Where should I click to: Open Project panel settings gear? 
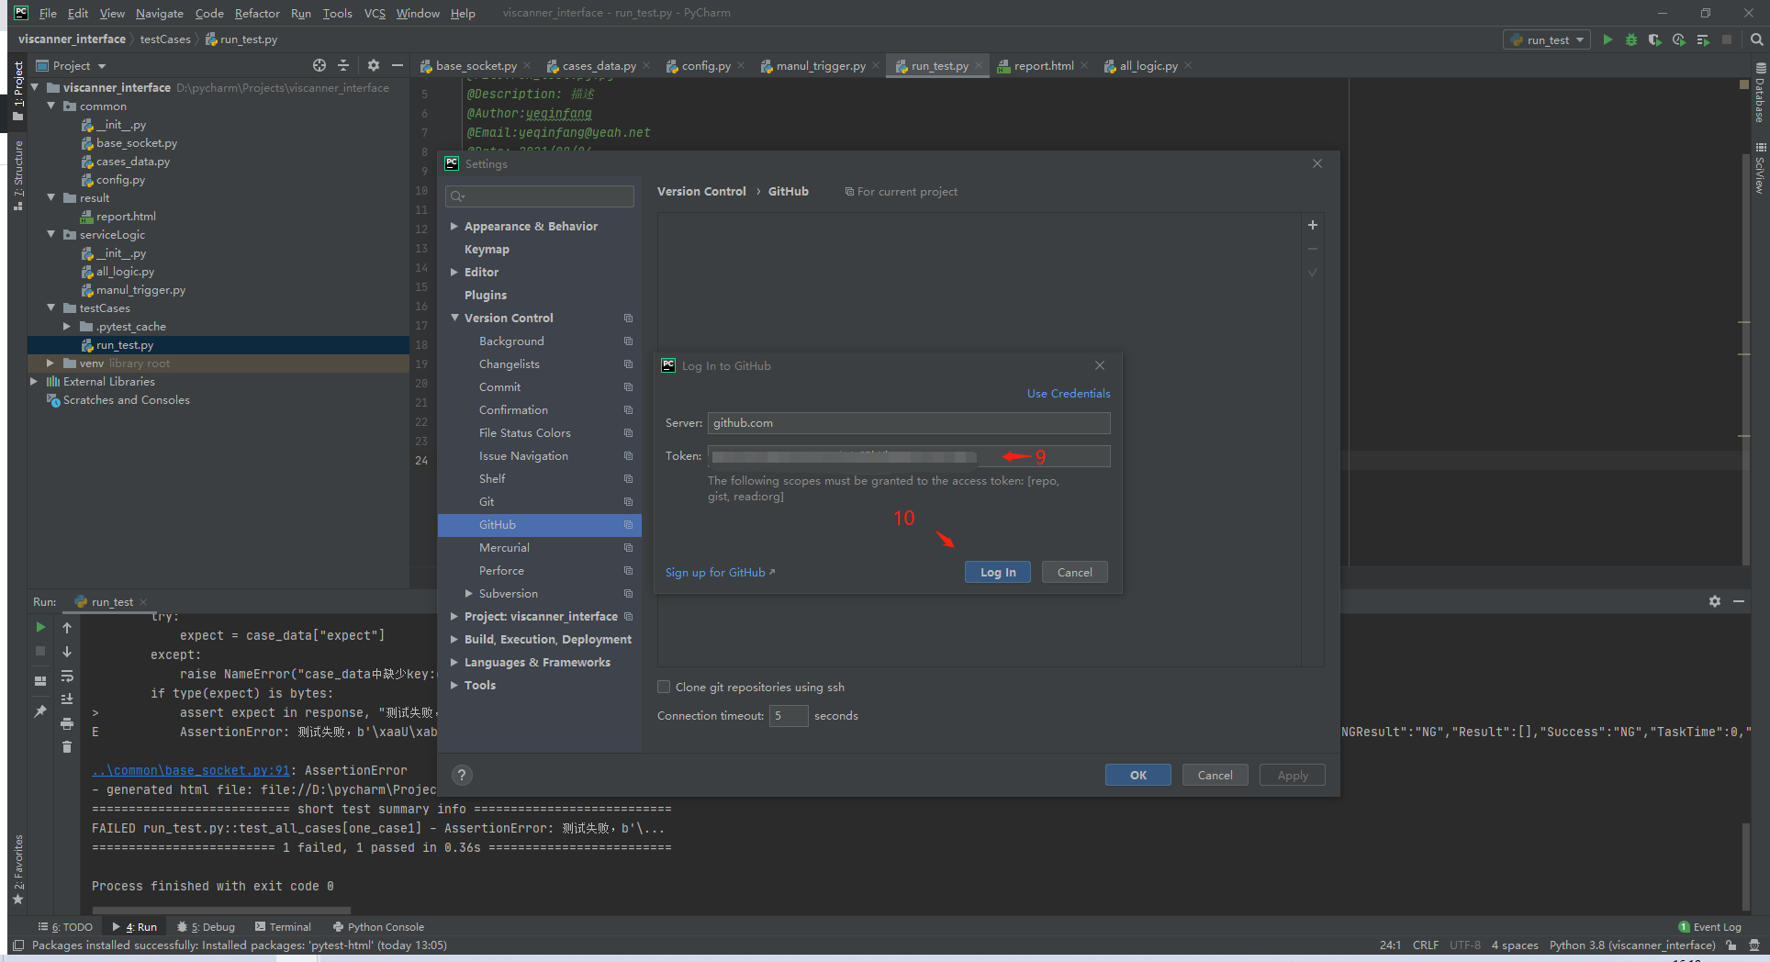pyautogui.click(x=374, y=65)
